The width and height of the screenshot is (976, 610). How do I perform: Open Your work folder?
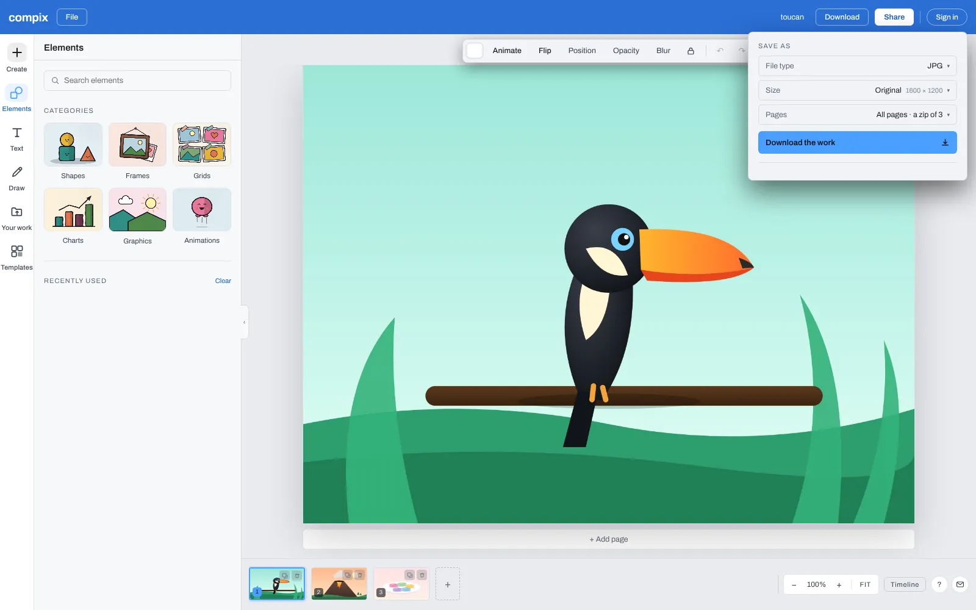click(x=16, y=218)
